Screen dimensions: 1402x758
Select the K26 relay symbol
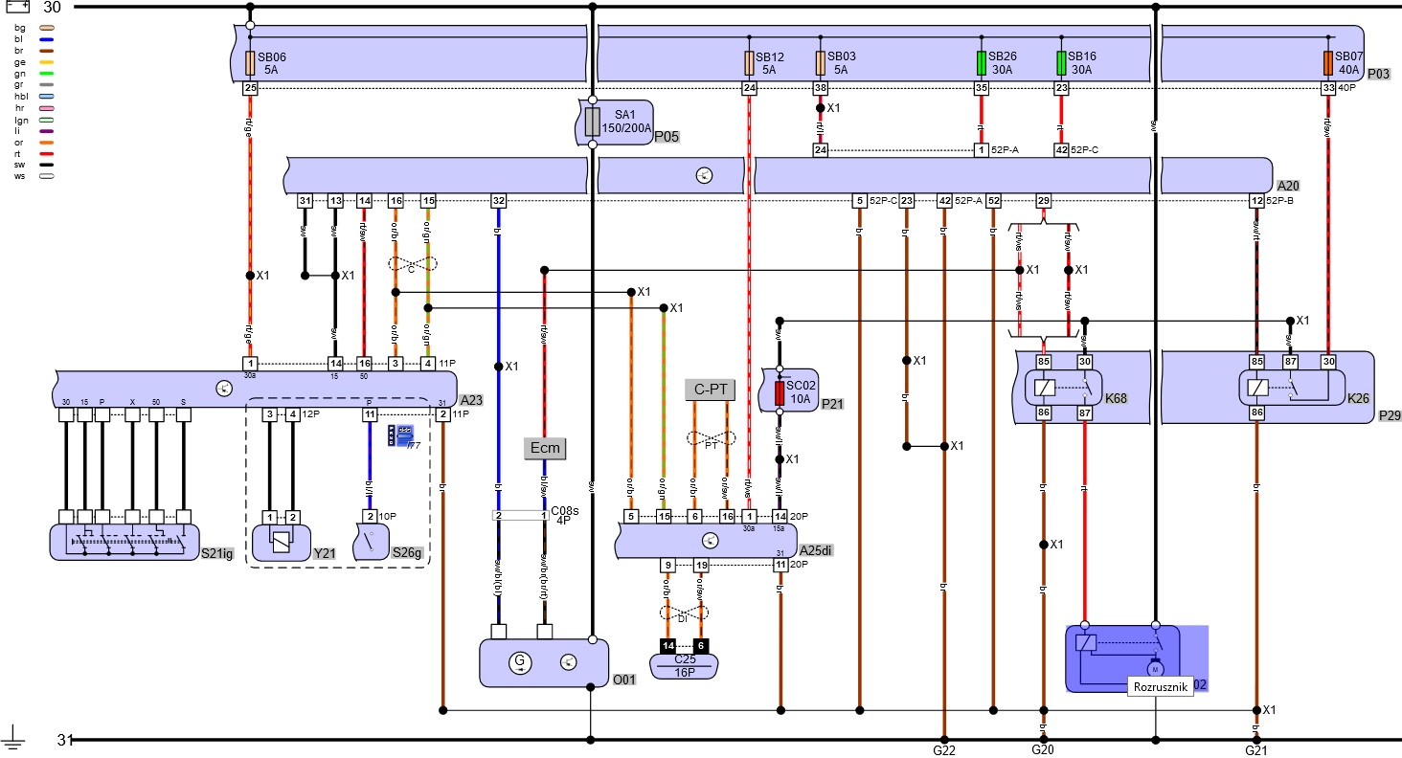click(x=1278, y=388)
